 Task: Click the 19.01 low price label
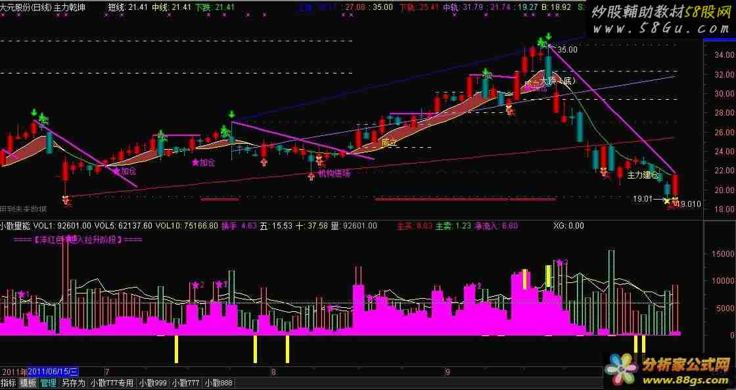[643, 199]
